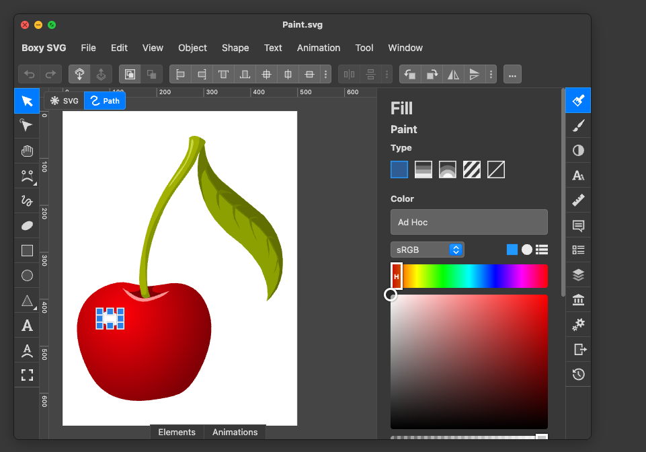
Task: Open the Object menu
Action: (192, 48)
